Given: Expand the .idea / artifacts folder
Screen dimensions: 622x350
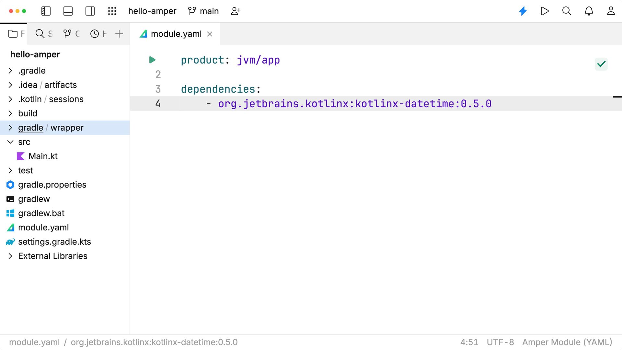Looking at the screenshot, I should 10,85.
